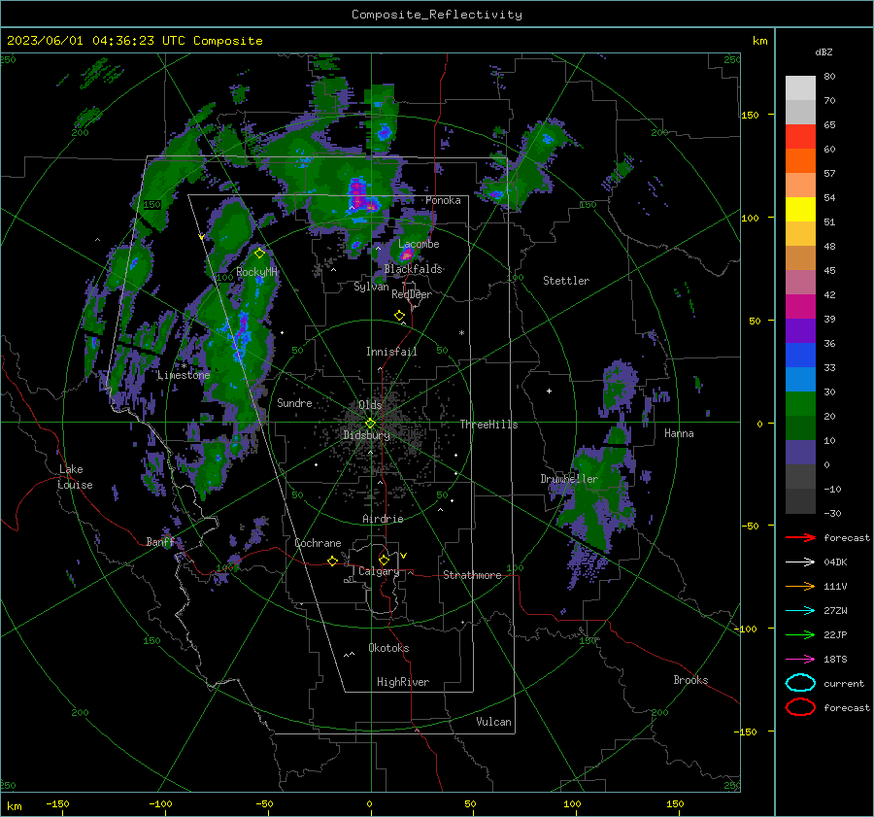Click the Composite_Reflectivity title text

pyautogui.click(x=436, y=15)
